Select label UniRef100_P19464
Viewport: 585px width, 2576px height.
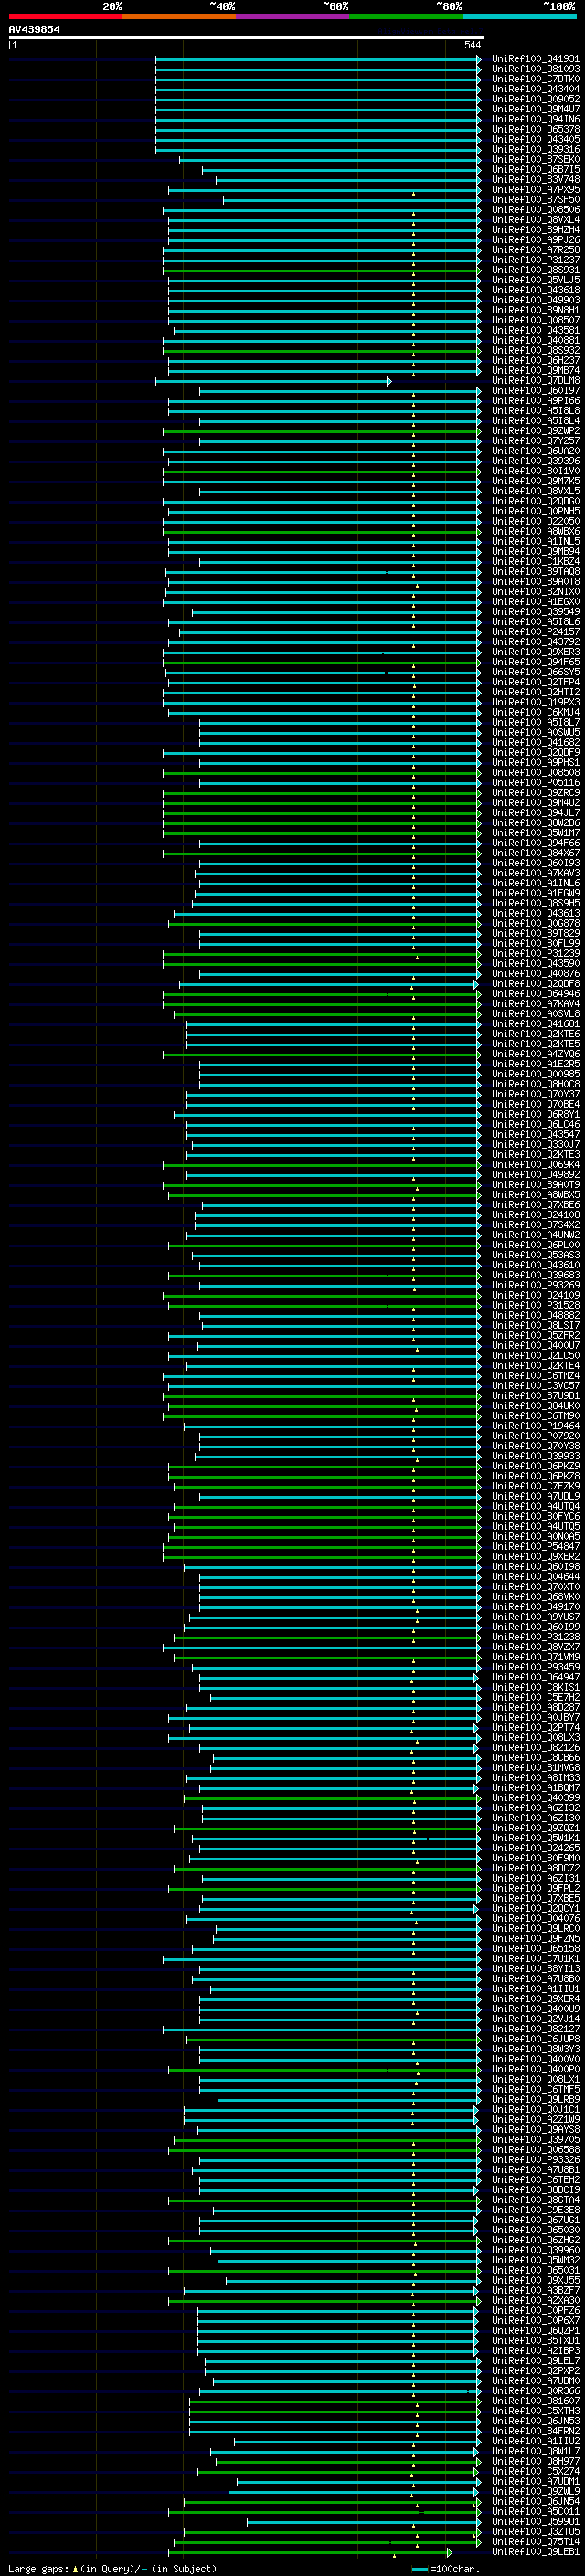point(536,1426)
